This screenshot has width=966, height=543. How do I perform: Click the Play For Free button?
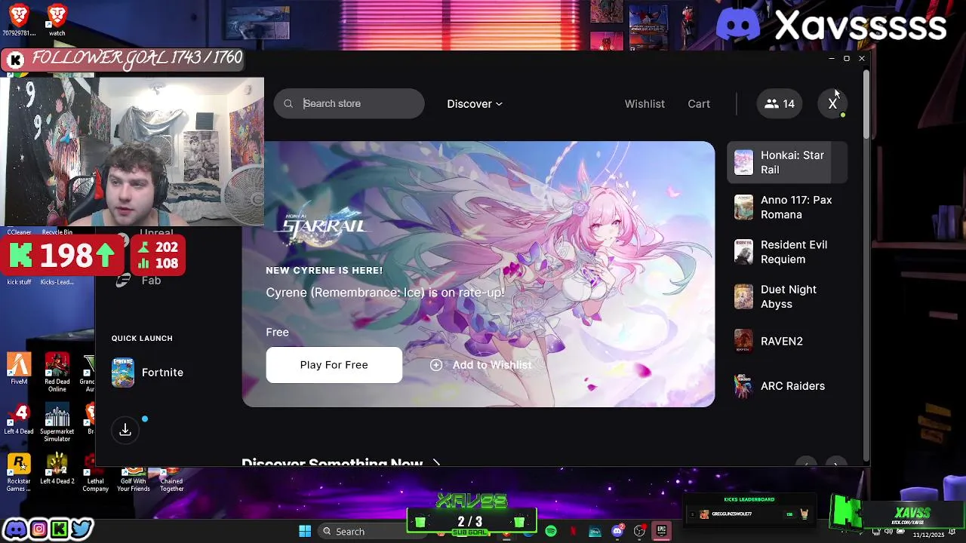point(334,365)
